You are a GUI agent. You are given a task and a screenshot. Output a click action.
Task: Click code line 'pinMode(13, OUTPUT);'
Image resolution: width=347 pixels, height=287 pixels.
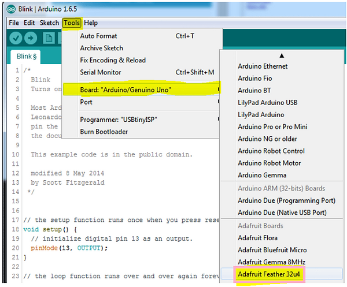tap(69, 248)
